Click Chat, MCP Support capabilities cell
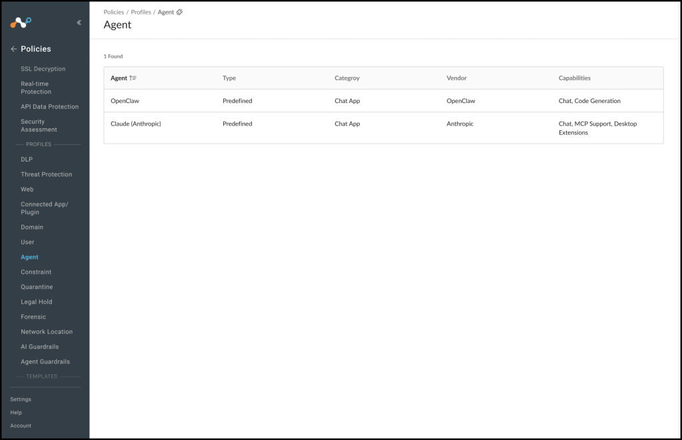 click(597, 128)
